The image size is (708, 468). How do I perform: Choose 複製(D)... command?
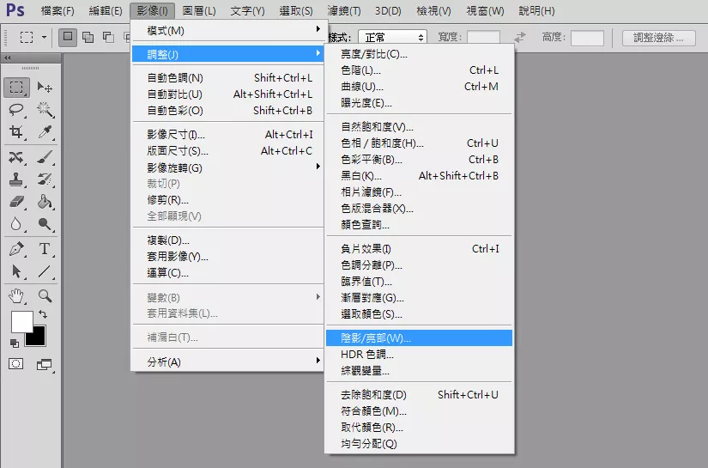click(228, 240)
